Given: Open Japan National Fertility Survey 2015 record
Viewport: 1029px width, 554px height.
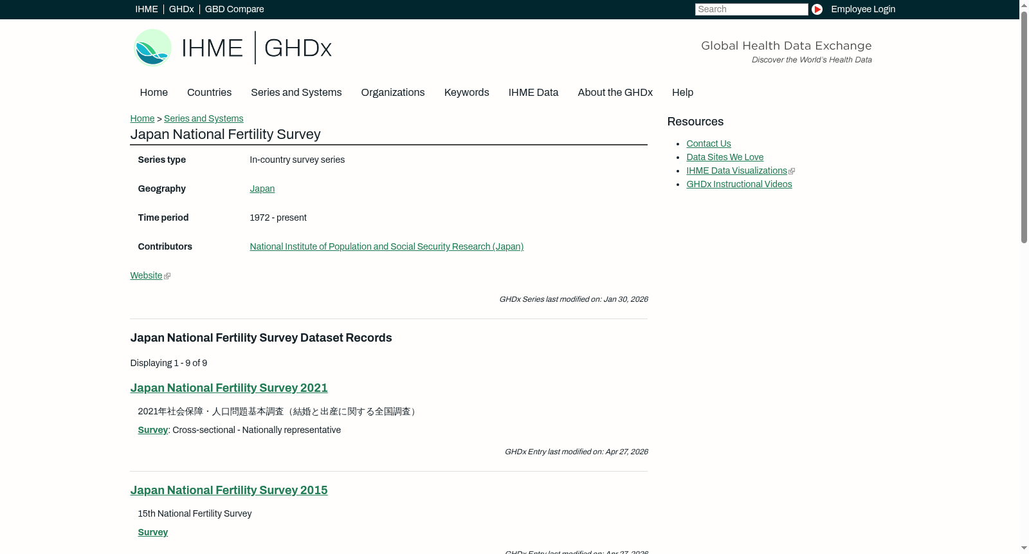Looking at the screenshot, I should click(229, 490).
